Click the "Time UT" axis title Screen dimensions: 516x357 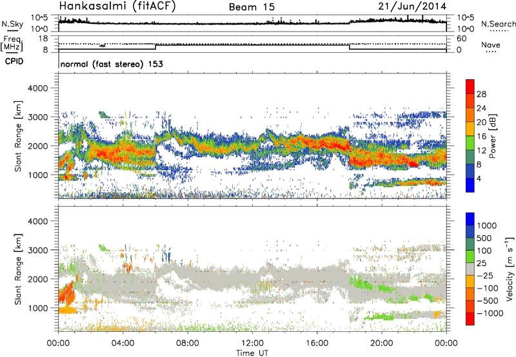tap(252, 353)
